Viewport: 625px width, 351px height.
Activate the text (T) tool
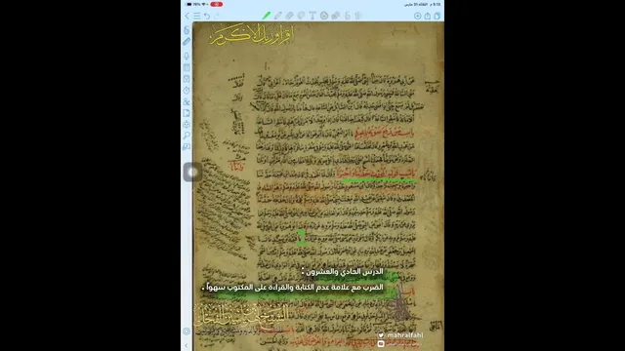[x=312, y=16]
